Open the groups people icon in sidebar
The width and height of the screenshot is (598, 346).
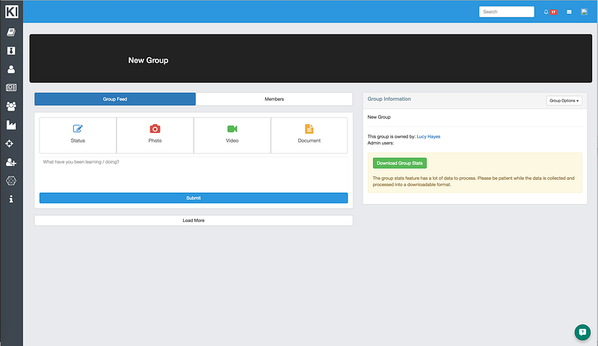point(11,106)
